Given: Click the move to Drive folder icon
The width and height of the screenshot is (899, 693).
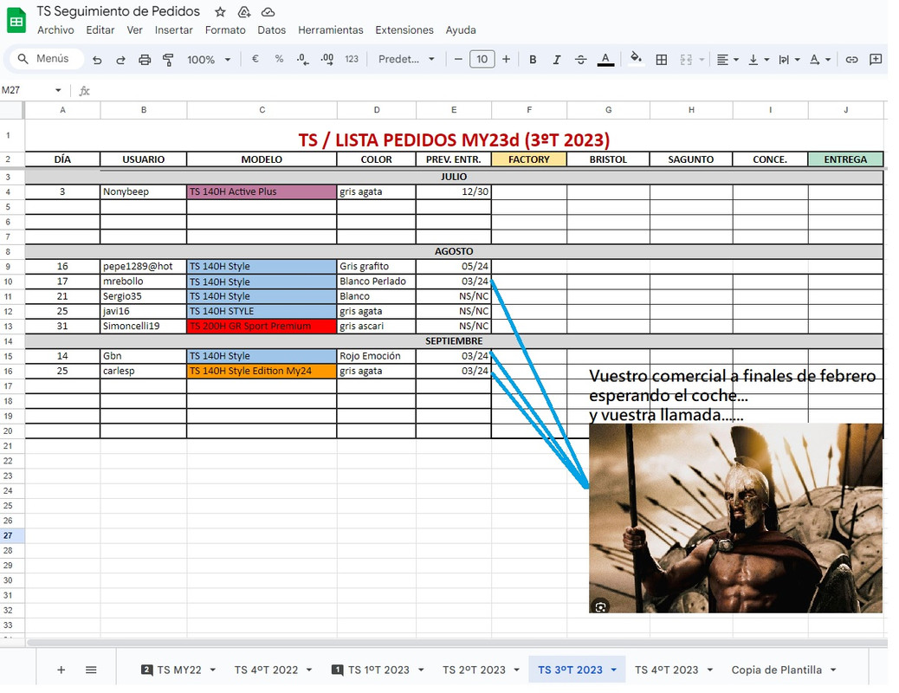Looking at the screenshot, I should coord(244,12).
